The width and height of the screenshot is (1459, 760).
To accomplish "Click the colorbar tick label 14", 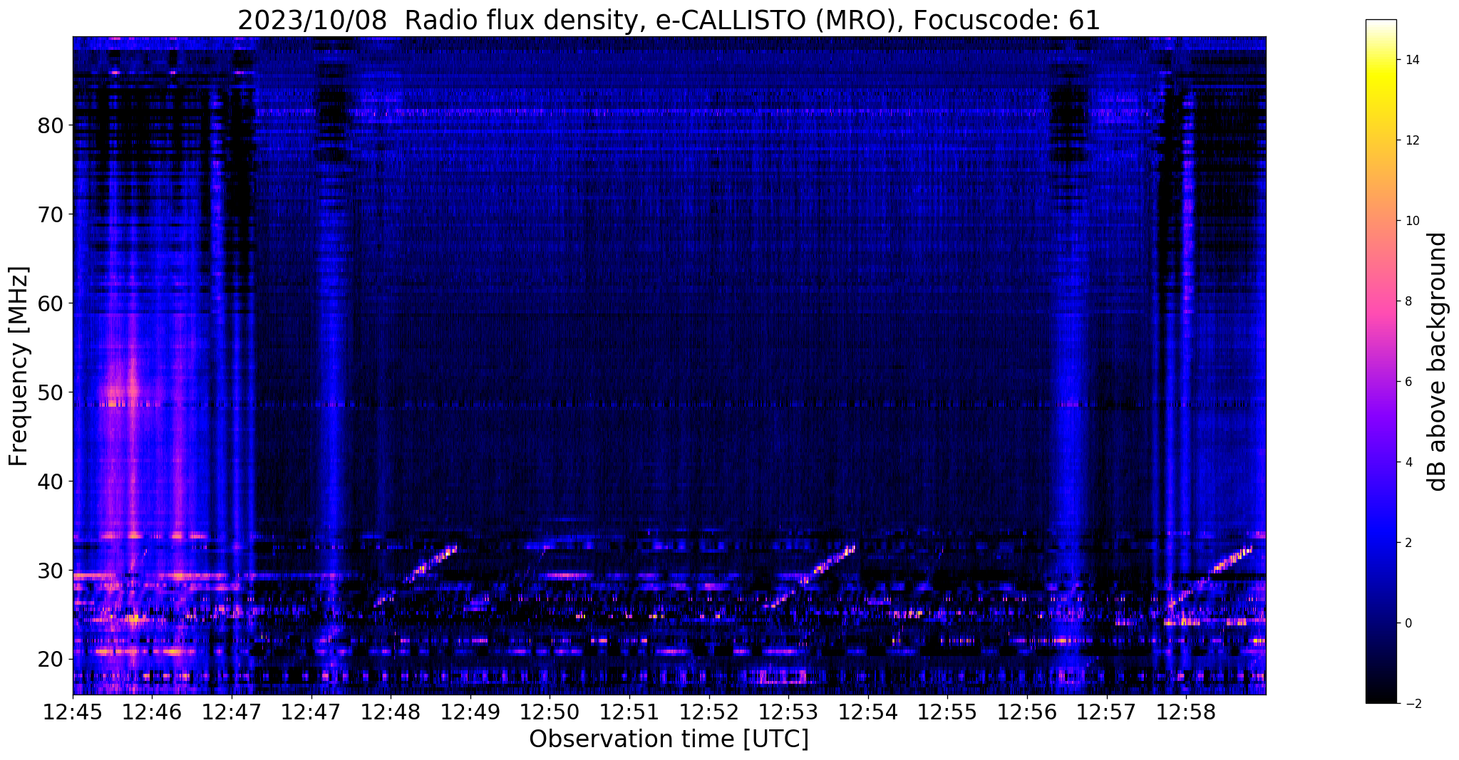I will [x=1411, y=60].
